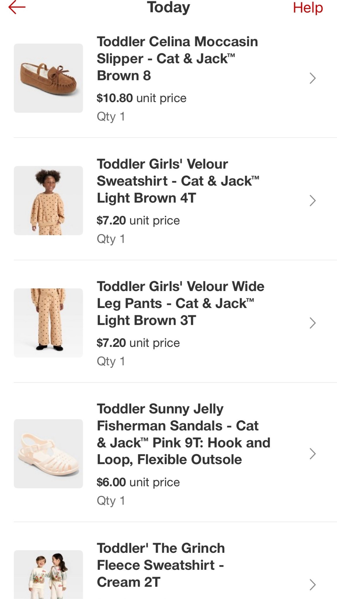This screenshot has width=337, height=599.
Task: Tap the velour wide leg pants image
Action: pyautogui.click(x=48, y=323)
